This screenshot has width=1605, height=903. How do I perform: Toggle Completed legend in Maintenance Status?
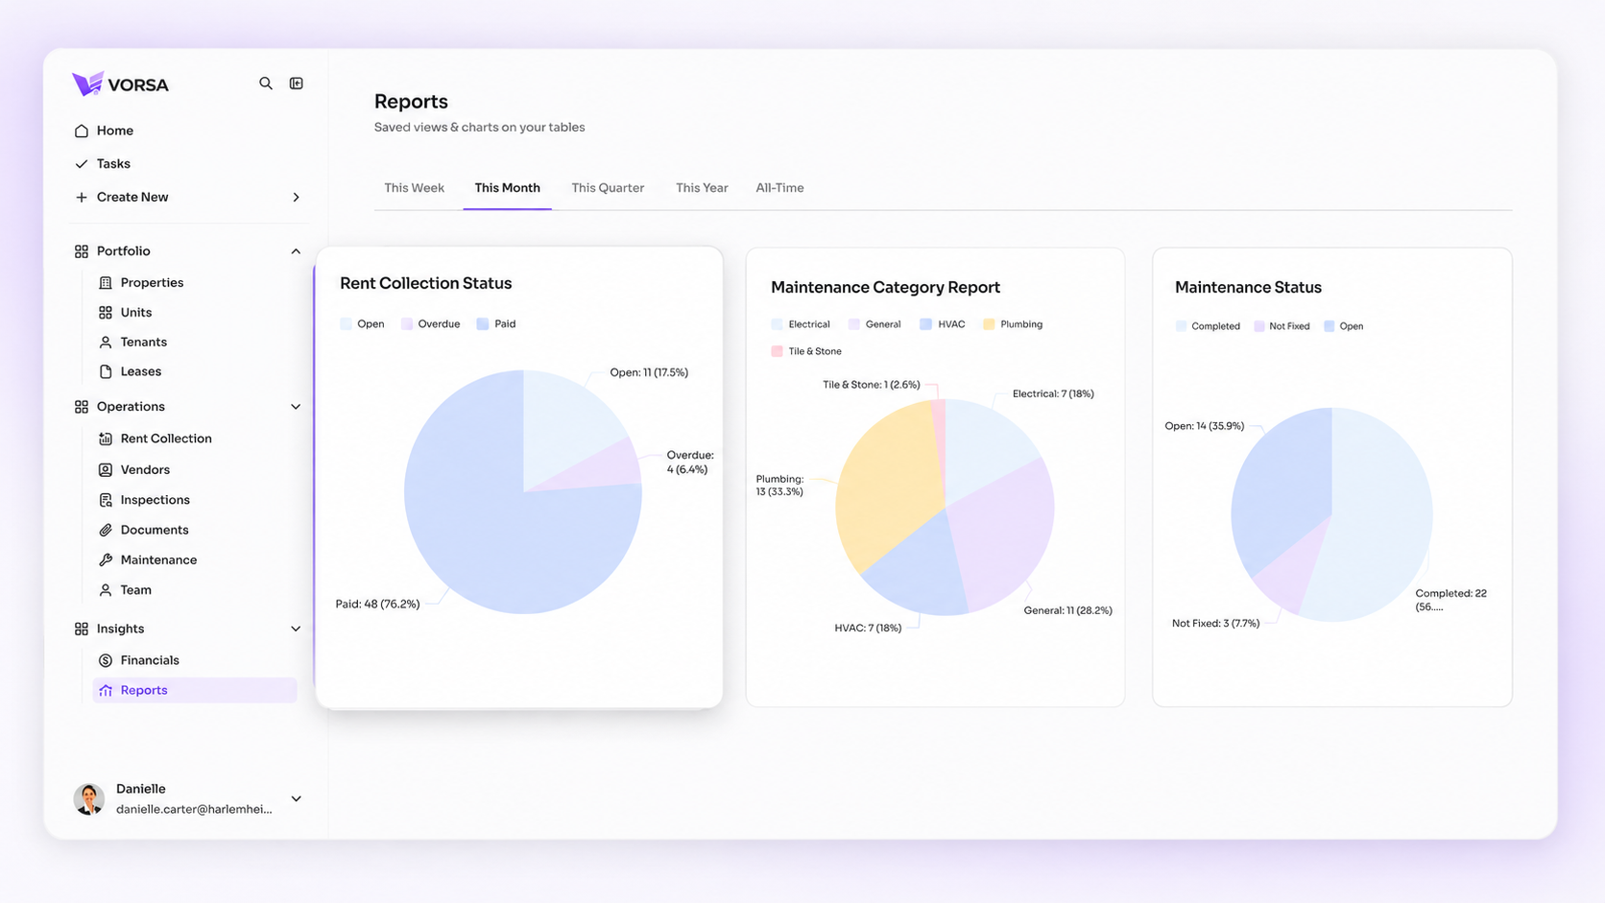coord(1208,326)
